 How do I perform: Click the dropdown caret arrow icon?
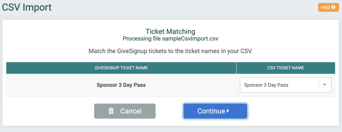point(324,85)
